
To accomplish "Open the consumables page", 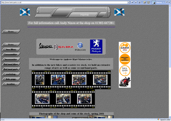I will (11, 54).
